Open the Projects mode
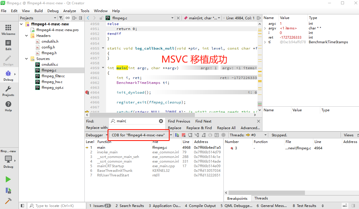 coord(8,91)
